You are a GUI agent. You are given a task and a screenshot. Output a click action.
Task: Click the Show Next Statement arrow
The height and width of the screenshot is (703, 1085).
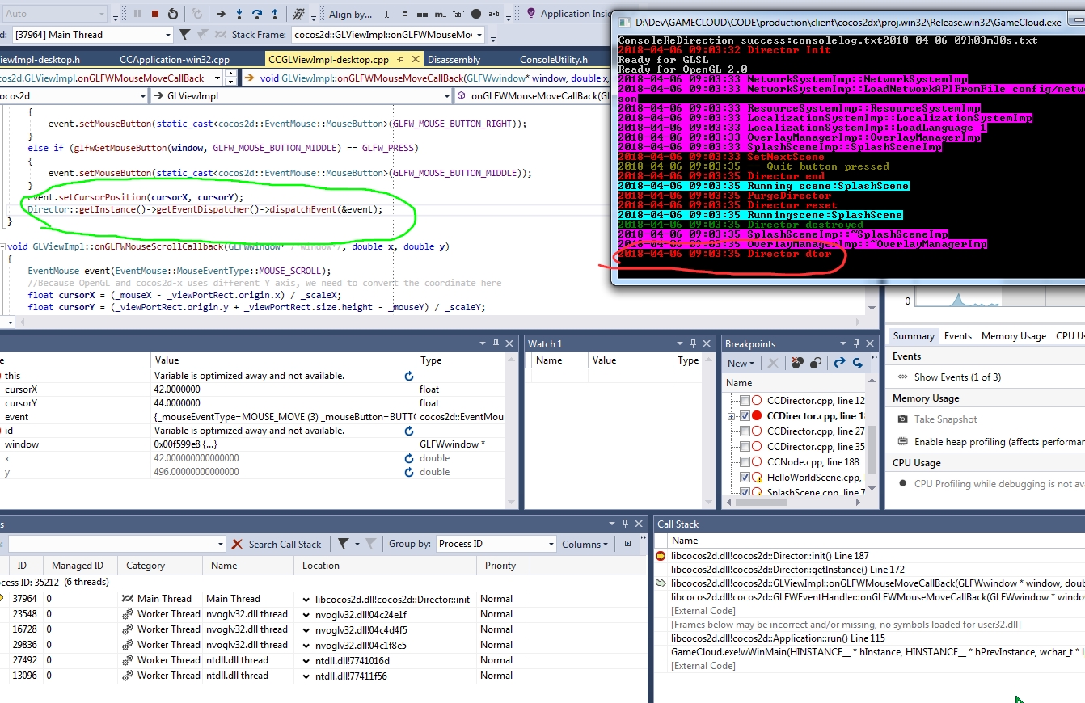click(221, 14)
